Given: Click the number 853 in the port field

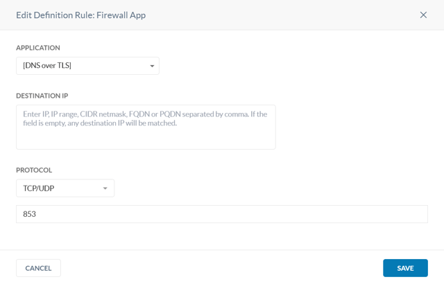Looking at the screenshot, I should (29, 214).
